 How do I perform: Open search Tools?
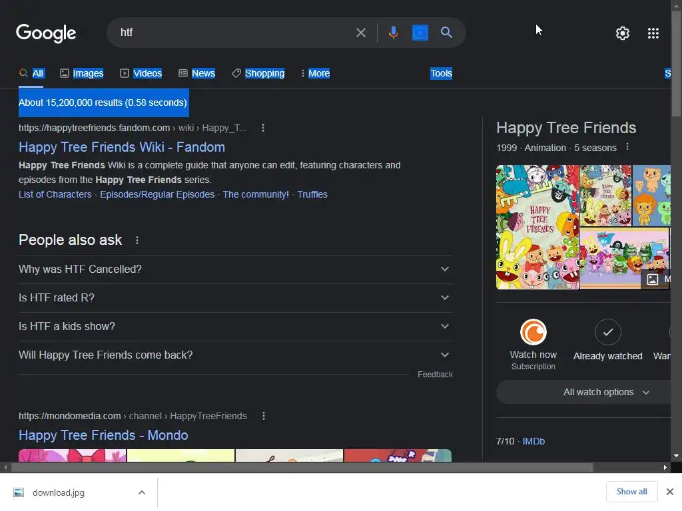[441, 73]
